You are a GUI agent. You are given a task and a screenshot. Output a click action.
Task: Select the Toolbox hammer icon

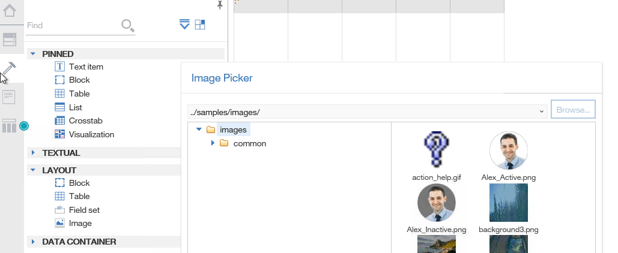pos(10,68)
